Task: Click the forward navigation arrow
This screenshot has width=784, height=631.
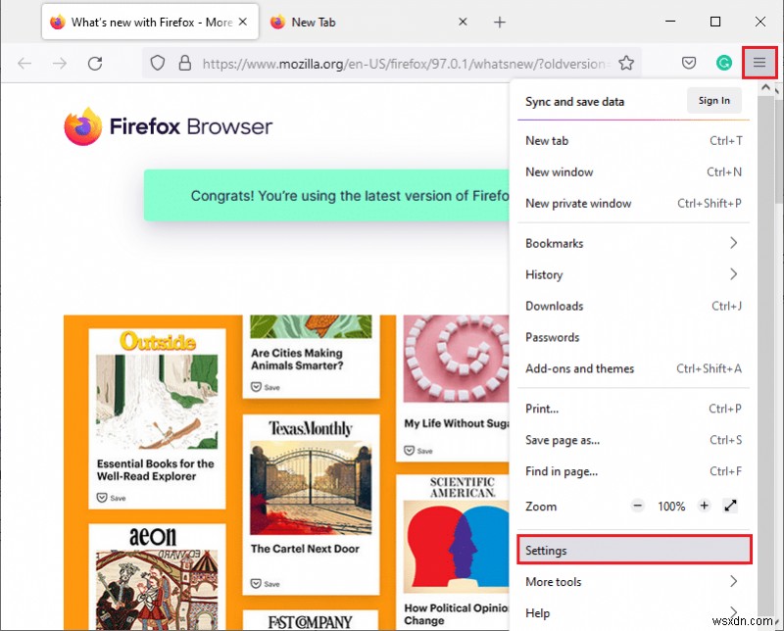Action: click(x=60, y=62)
